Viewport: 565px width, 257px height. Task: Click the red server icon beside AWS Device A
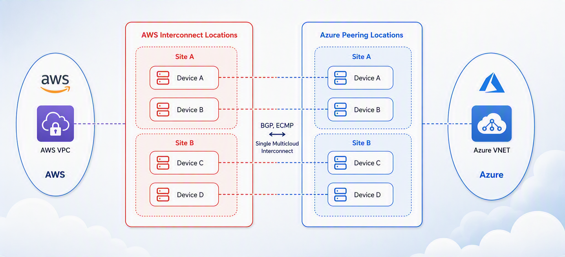[163, 78]
